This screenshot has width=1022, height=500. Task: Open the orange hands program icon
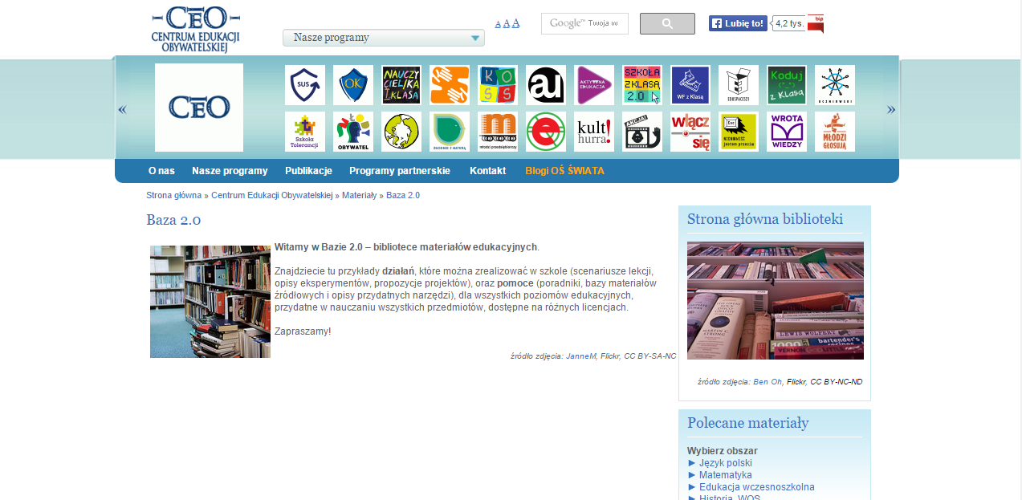pyautogui.click(x=450, y=85)
